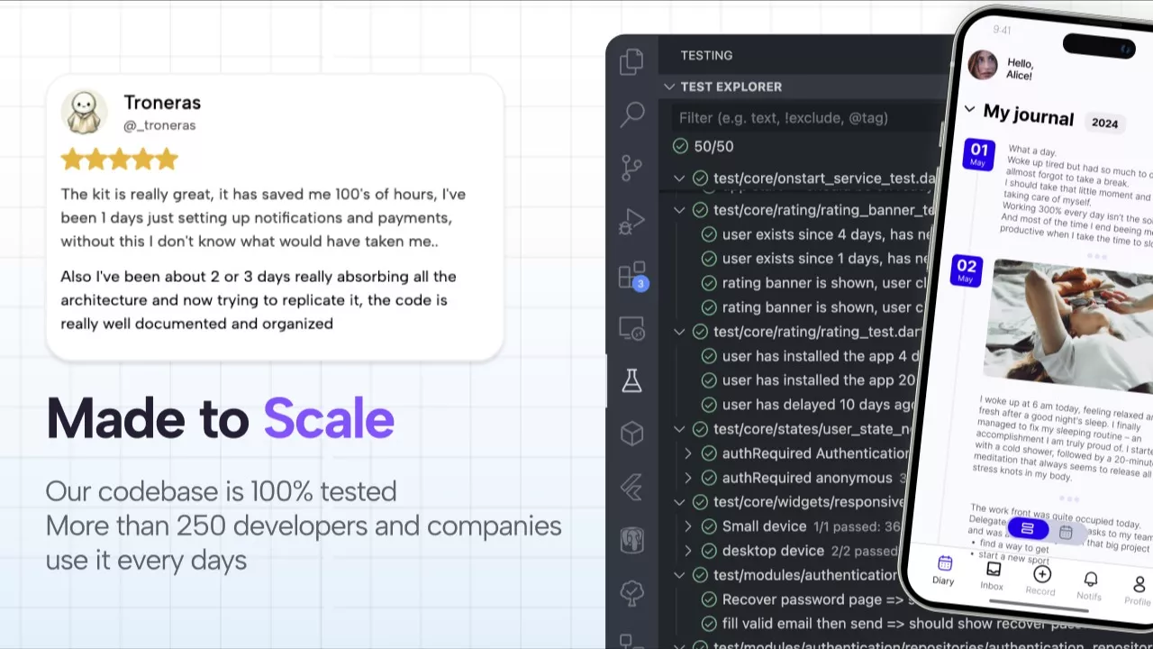Open Extensions icon with badge 3
The image size is (1153, 649).
pyautogui.click(x=632, y=275)
